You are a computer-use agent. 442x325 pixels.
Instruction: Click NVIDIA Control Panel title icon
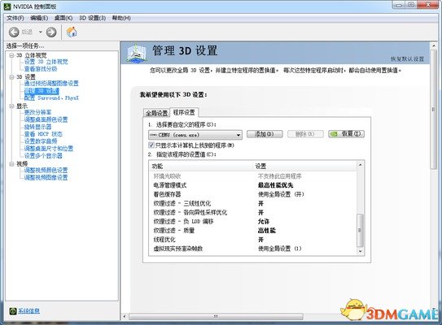pos(7,6)
